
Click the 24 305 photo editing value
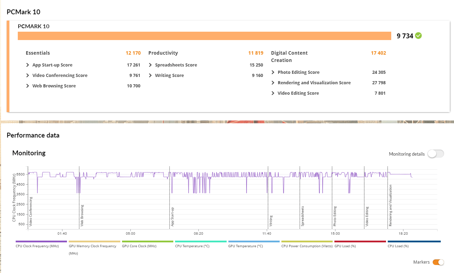(x=379, y=72)
